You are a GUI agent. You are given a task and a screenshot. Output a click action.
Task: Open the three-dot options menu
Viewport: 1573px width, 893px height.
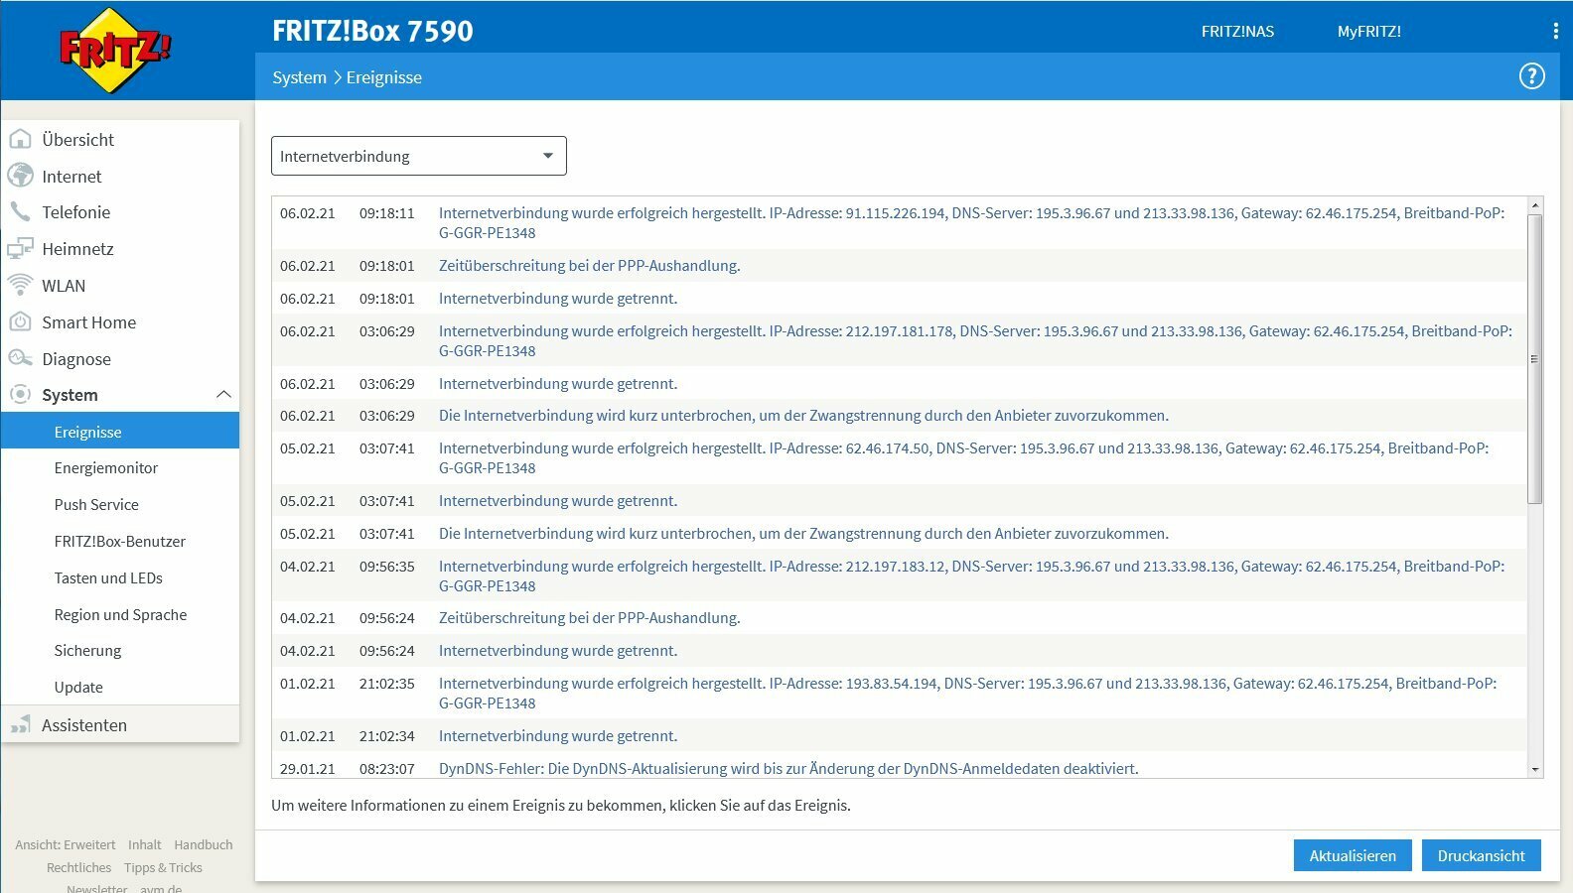click(x=1555, y=32)
